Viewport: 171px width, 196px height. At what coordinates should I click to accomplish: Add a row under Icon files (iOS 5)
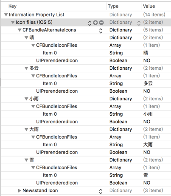pyautogui.click(x=95, y=23)
